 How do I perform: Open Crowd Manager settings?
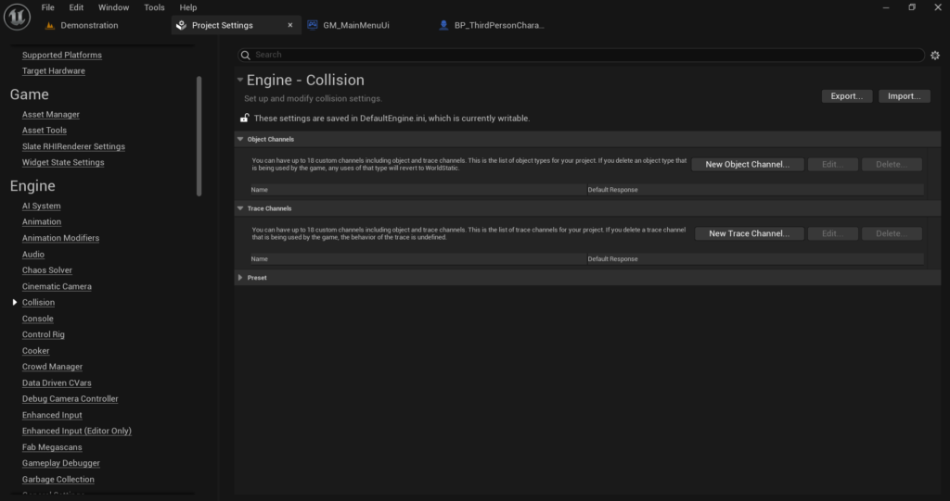[52, 366]
